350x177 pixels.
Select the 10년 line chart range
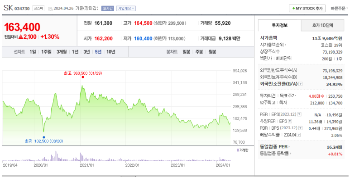pos(111,52)
